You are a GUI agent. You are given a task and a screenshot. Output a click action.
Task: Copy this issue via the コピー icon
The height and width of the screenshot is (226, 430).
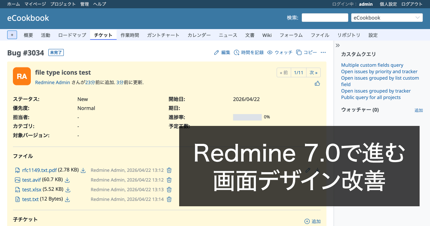[x=299, y=52]
